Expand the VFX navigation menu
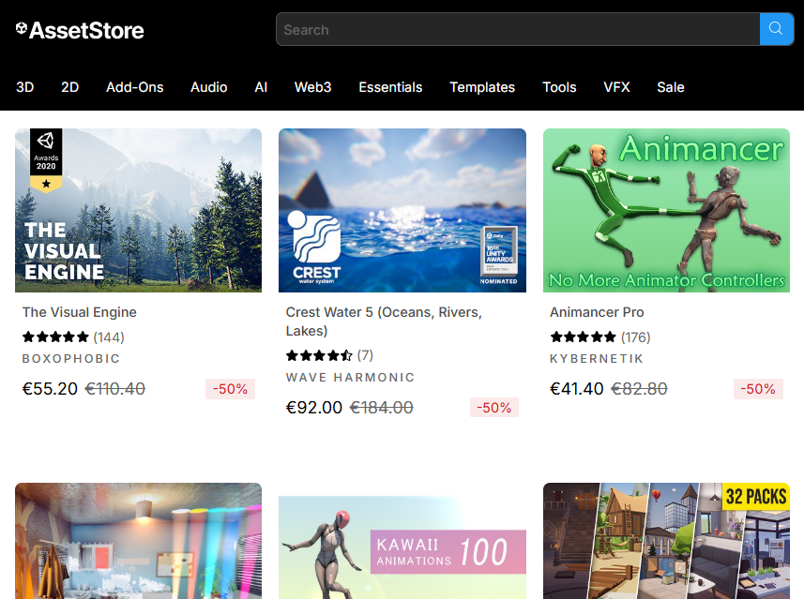804x599 pixels. tap(616, 87)
